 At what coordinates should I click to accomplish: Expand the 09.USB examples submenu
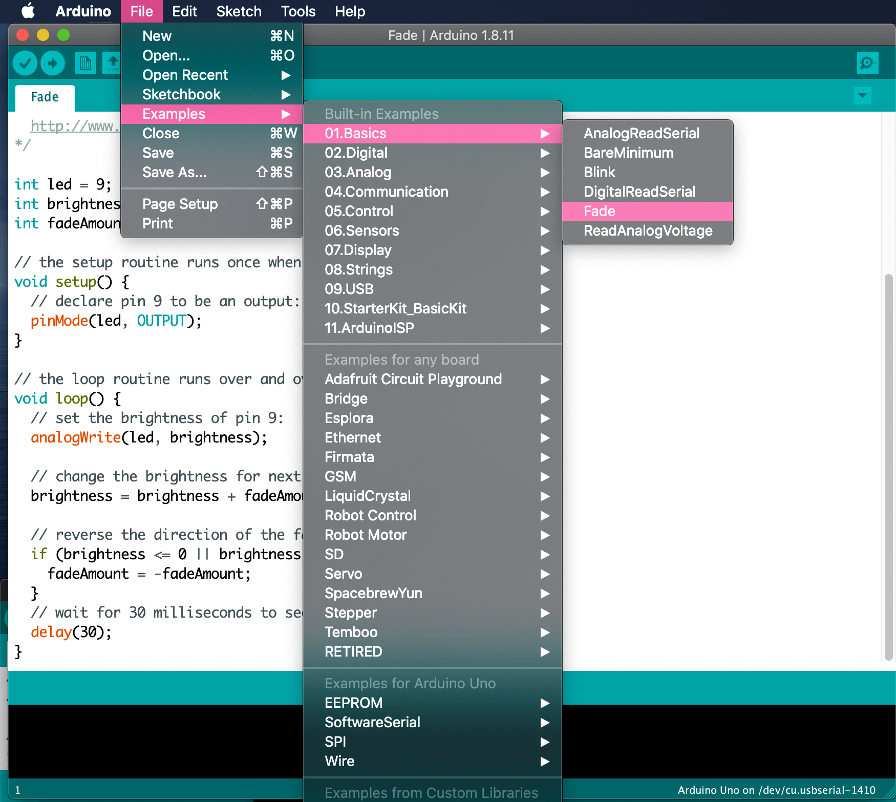[x=433, y=289]
